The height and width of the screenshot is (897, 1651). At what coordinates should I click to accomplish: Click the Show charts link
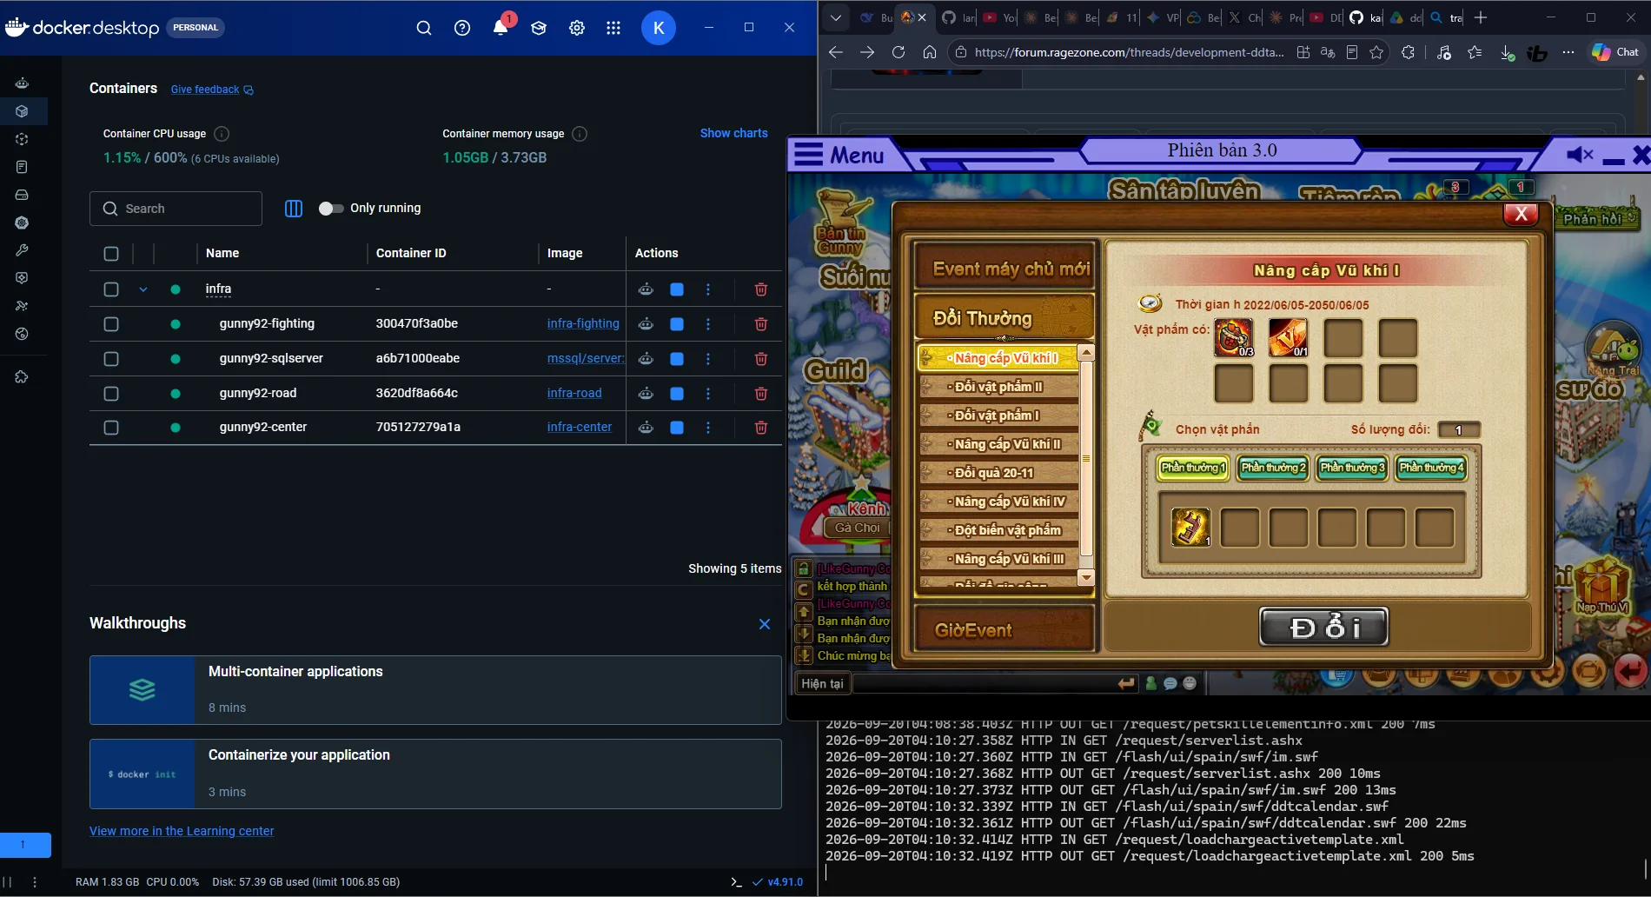coord(733,133)
